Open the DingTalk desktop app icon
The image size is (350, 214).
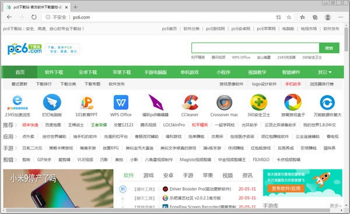click(52, 103)
